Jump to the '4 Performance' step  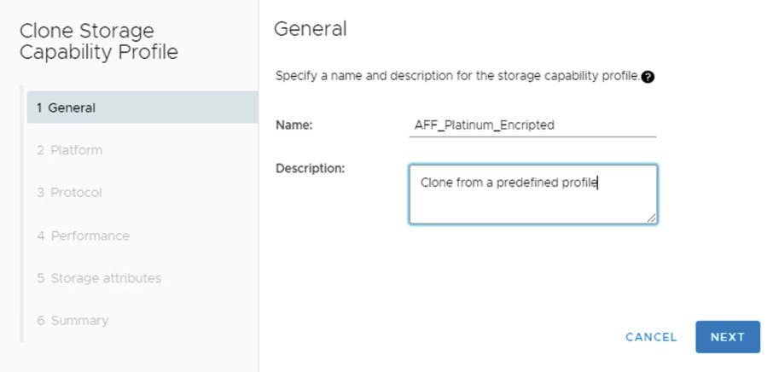84,235
